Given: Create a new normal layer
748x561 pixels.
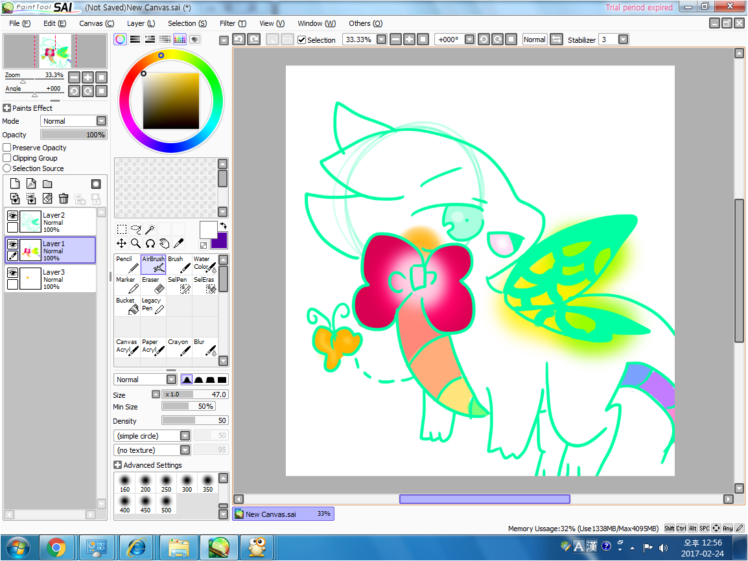Looking at the screenshot, I should [15, 183].
